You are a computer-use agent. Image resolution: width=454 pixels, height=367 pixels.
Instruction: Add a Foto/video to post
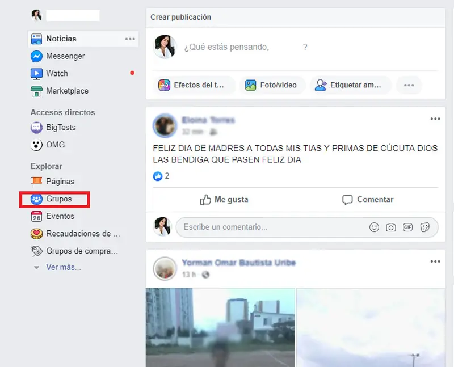tap(272, 85)
